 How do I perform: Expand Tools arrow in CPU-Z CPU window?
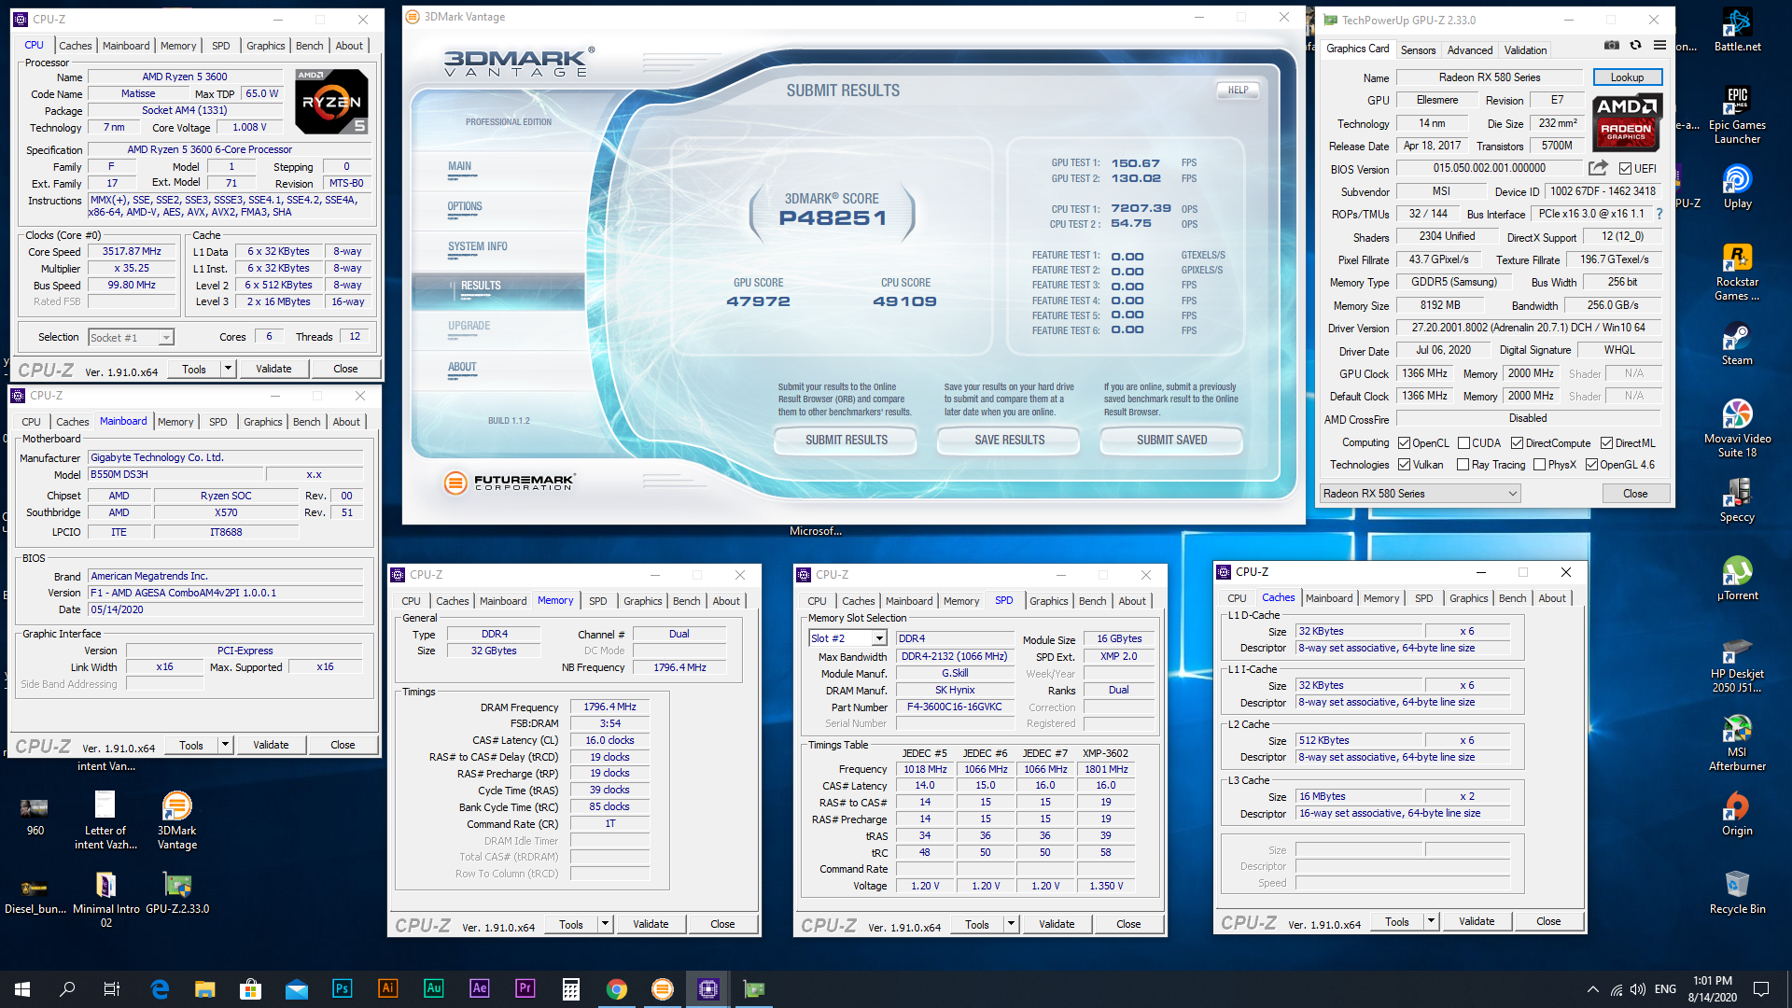(228, 369)
